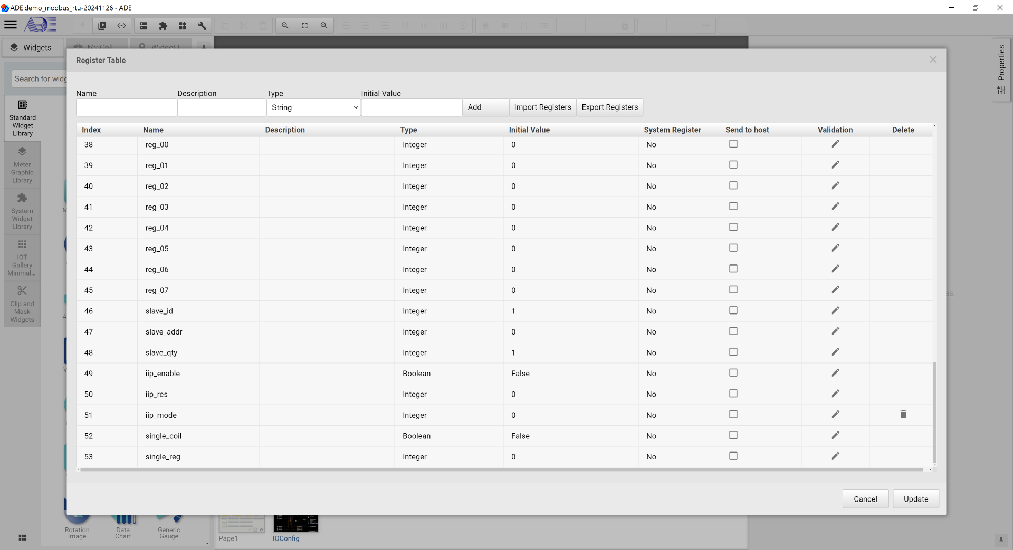Edit validation for reg_00 register
This screenshot has width=1013, height=550.
(835, 144)
